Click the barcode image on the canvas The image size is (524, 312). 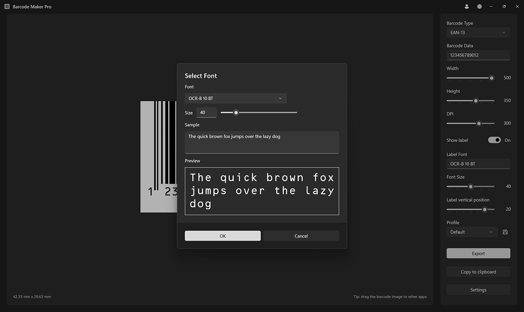click(x=159, y=157)
